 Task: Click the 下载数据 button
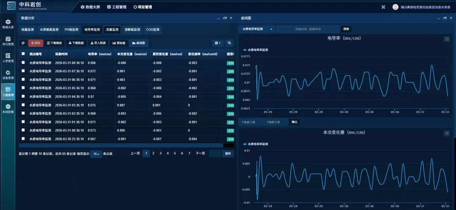point(76,43)
